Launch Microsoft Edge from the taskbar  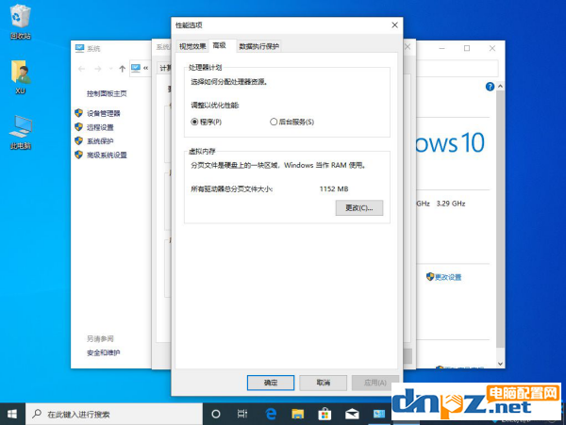tap(271, 414)
